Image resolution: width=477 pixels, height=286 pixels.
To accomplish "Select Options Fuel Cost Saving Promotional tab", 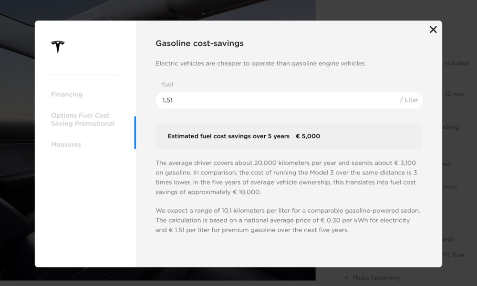I will point(83,120).
